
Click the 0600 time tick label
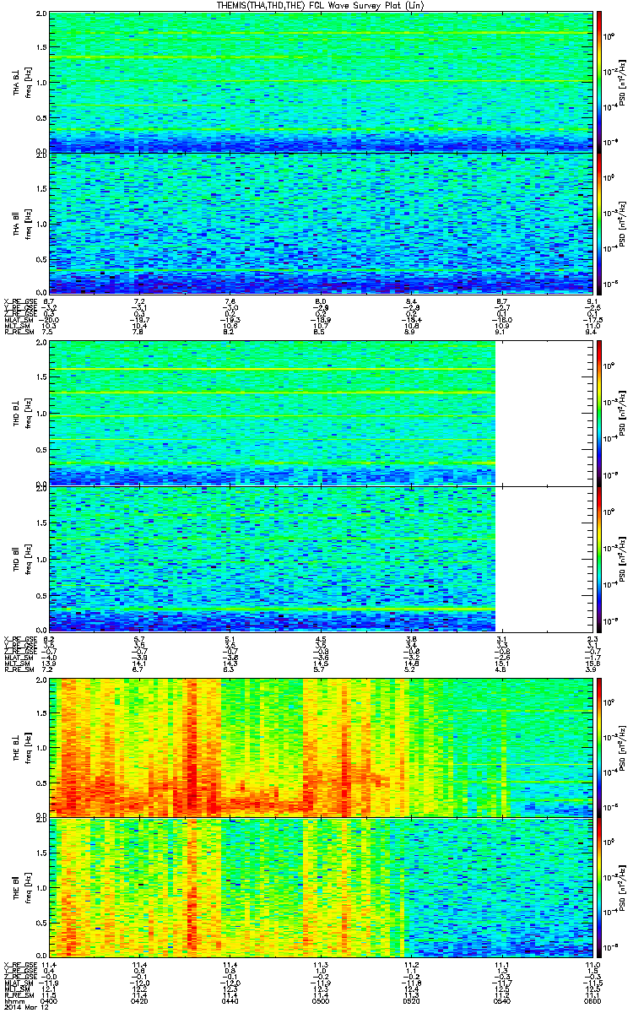[x=592, y=1001]
